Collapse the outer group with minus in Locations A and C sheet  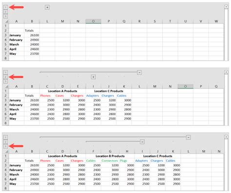coord(139,72)
